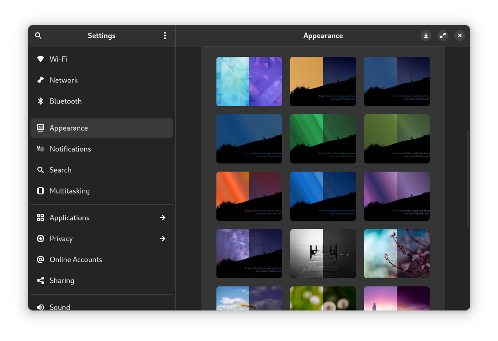Open Privacy label in sidebar
Screen dimensions: 498x341
click(x=61, y=239)
